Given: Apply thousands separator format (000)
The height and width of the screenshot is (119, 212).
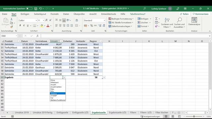Looking at the screenshot, I should pos(95,25).
